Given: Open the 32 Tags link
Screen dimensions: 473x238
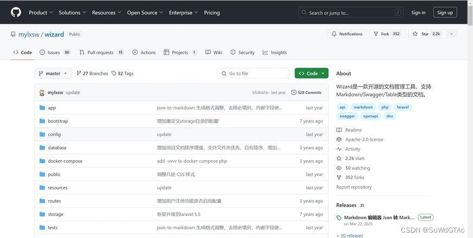Looking at the screenshot, I should [123, 74].
